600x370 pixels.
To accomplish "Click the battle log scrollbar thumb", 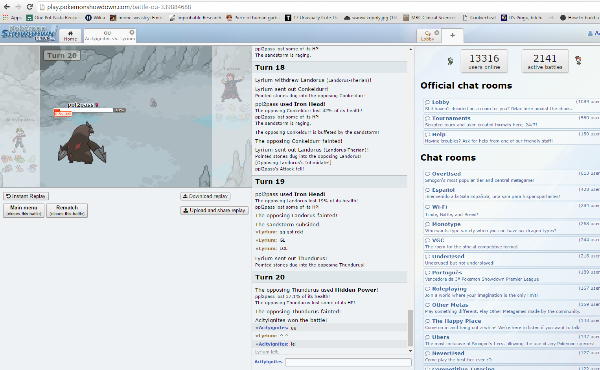I will coord(410,328).
